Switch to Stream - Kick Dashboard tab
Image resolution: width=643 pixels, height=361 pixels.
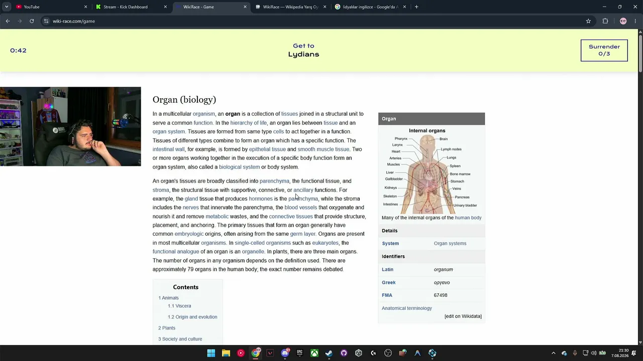(132, 7)
